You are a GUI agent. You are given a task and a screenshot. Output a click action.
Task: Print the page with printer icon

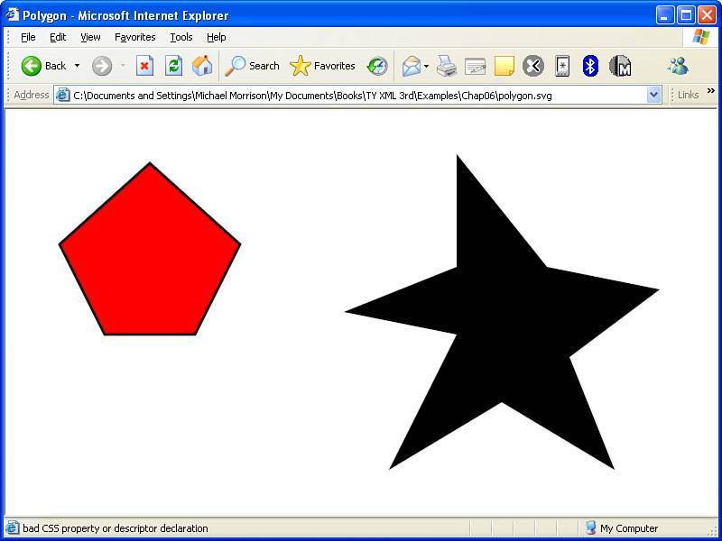(x=447, y=66)
